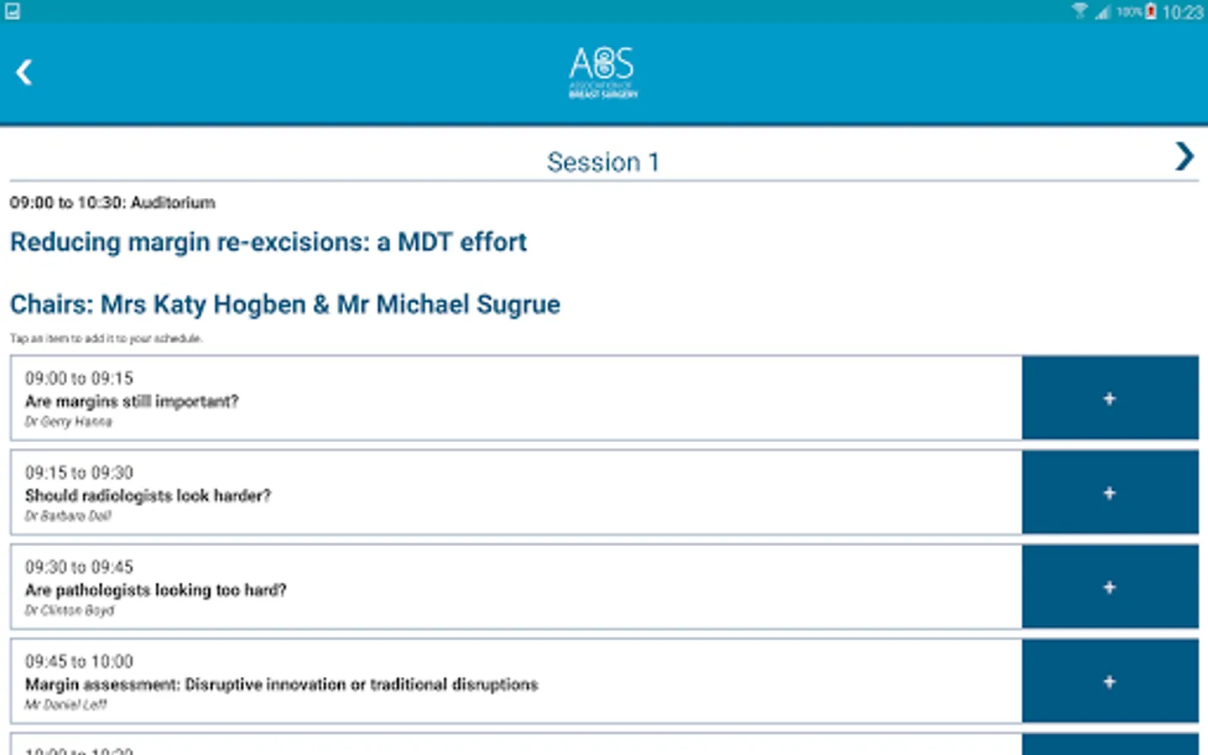Click the ABS Association of Breast Surgery logo
This screenshot has height=755, width=1208.
pyautogui.click(x=602, y=72)
